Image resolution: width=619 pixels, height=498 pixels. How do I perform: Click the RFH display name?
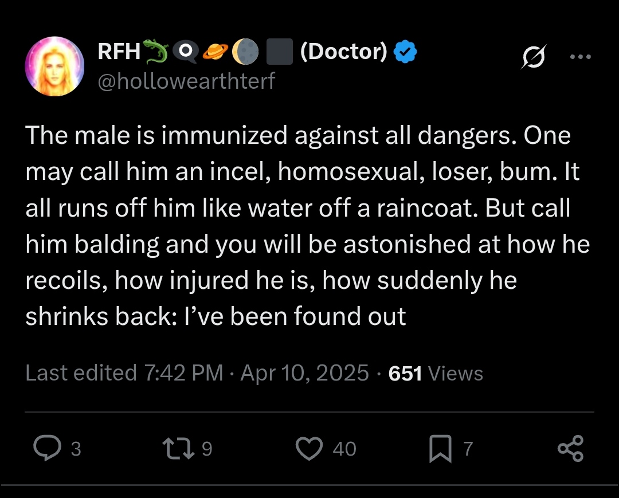point(119,52)
